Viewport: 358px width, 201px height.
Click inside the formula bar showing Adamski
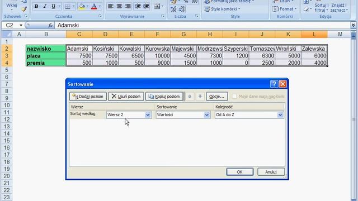coord(202,25)
